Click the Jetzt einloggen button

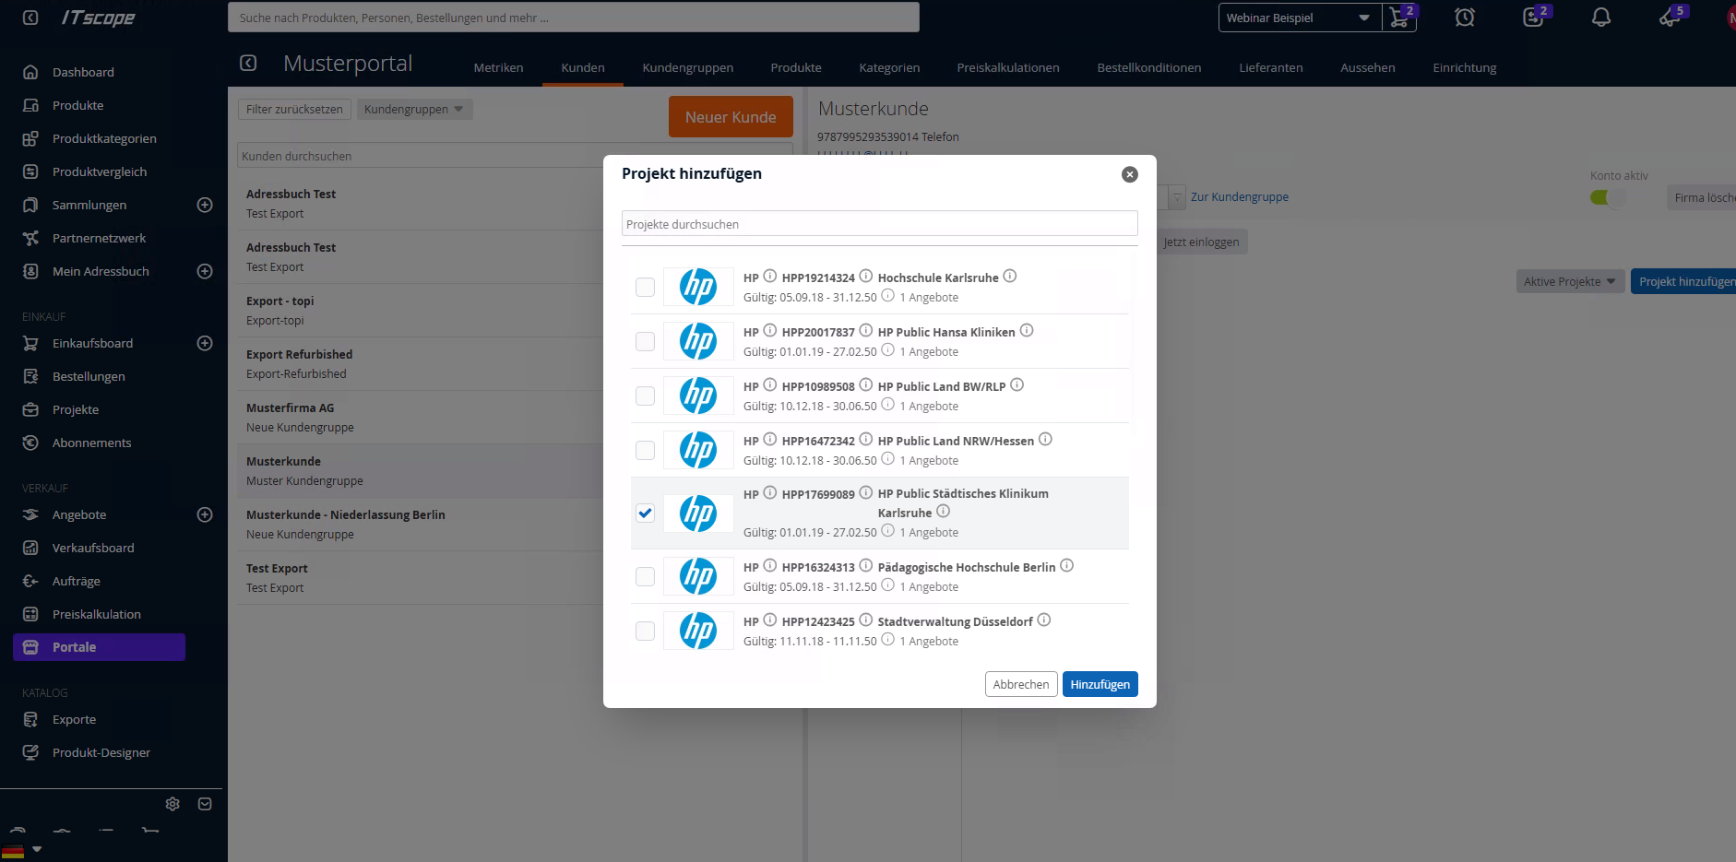(1201, 242)
